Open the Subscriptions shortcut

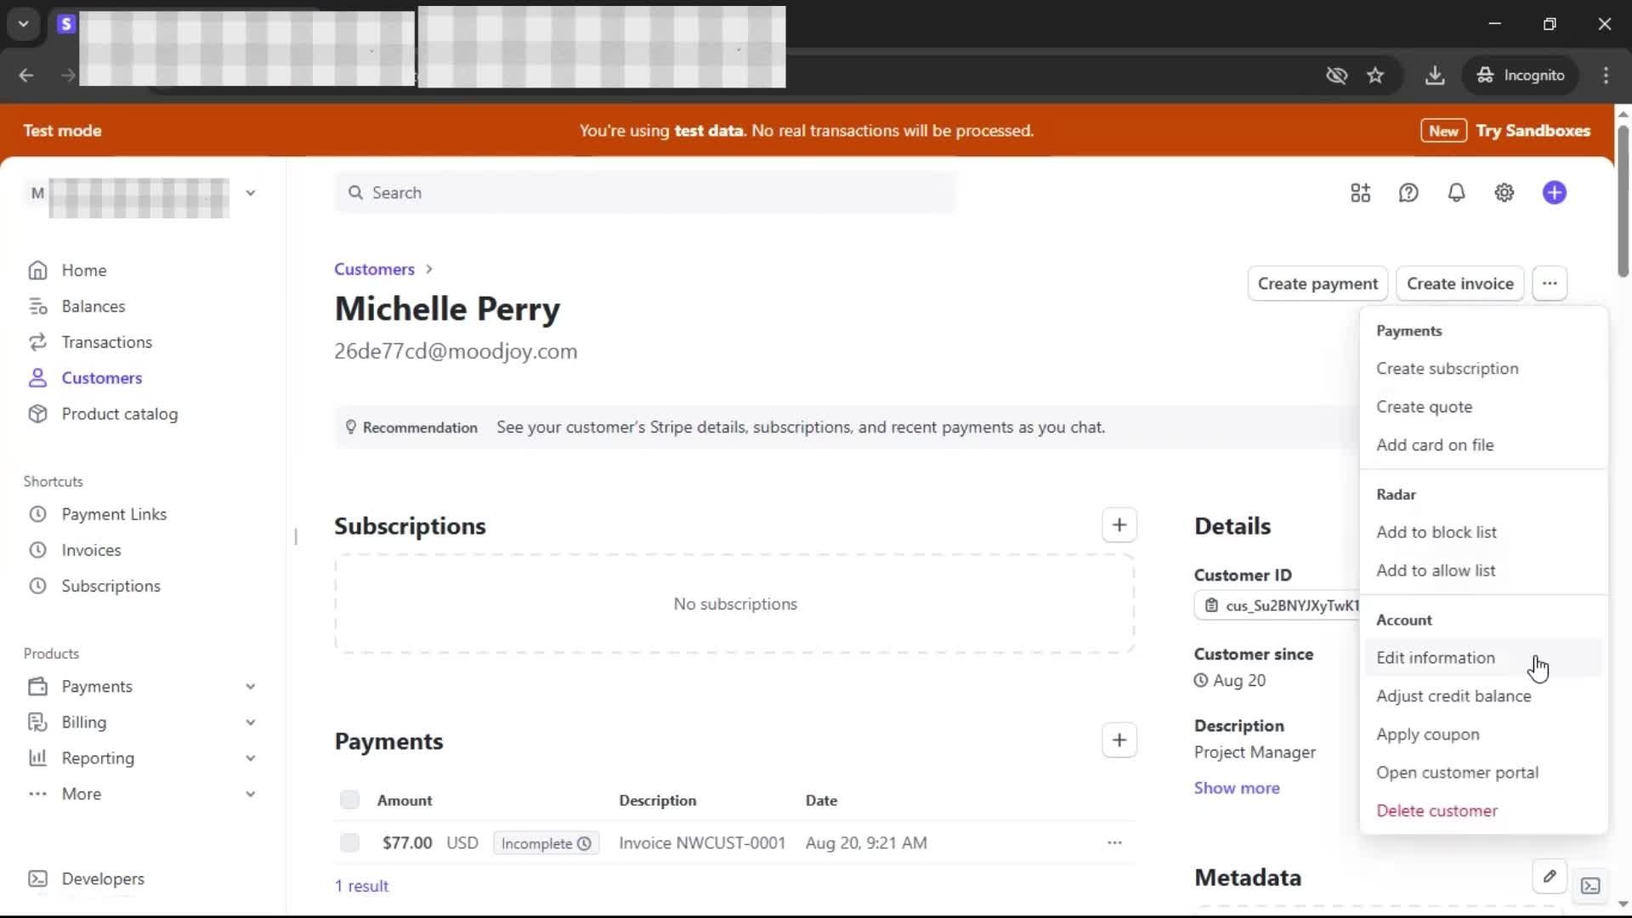[x=110, y=586]
